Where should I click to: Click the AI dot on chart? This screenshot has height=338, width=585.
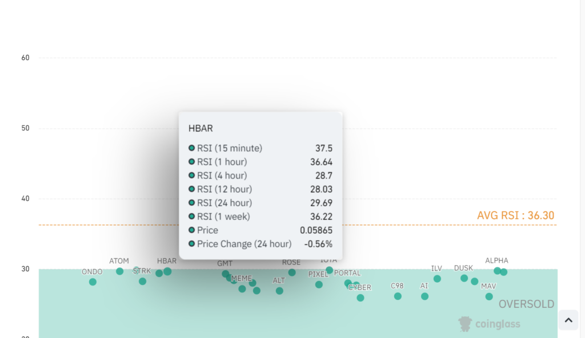424,296
